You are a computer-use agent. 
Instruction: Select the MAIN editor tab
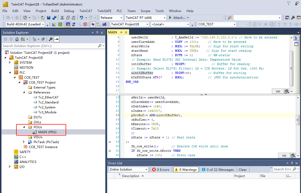click(x=112, y=32)
